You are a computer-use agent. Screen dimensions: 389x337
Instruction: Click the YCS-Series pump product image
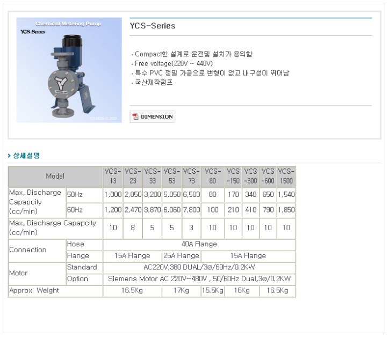[x=69, y=70]
